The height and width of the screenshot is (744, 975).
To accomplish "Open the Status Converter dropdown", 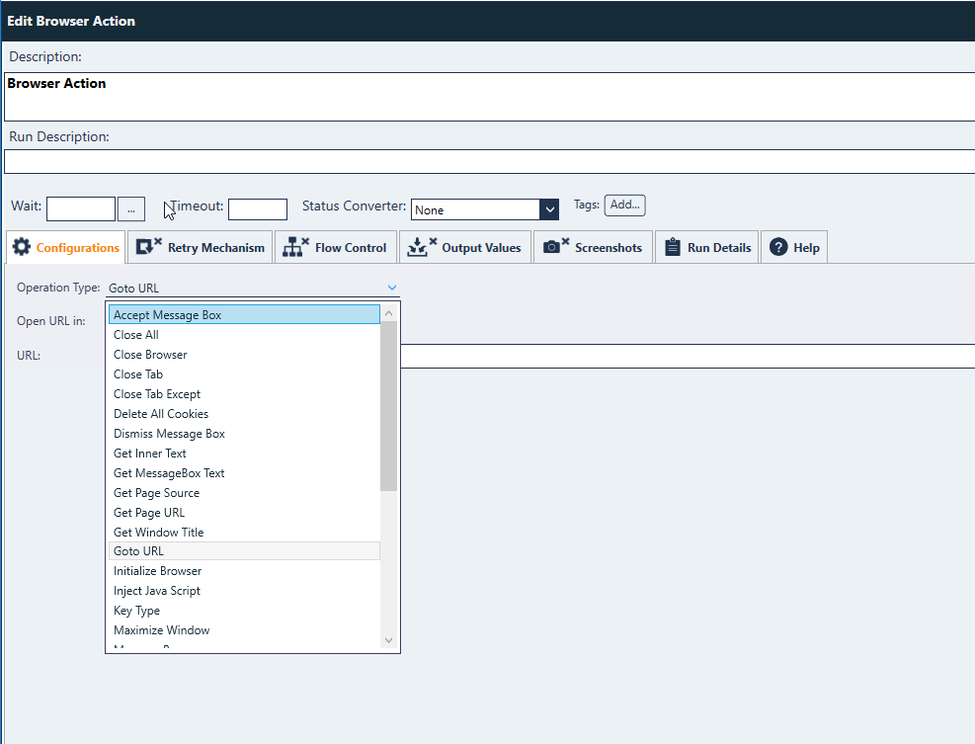I will (549, 209).
